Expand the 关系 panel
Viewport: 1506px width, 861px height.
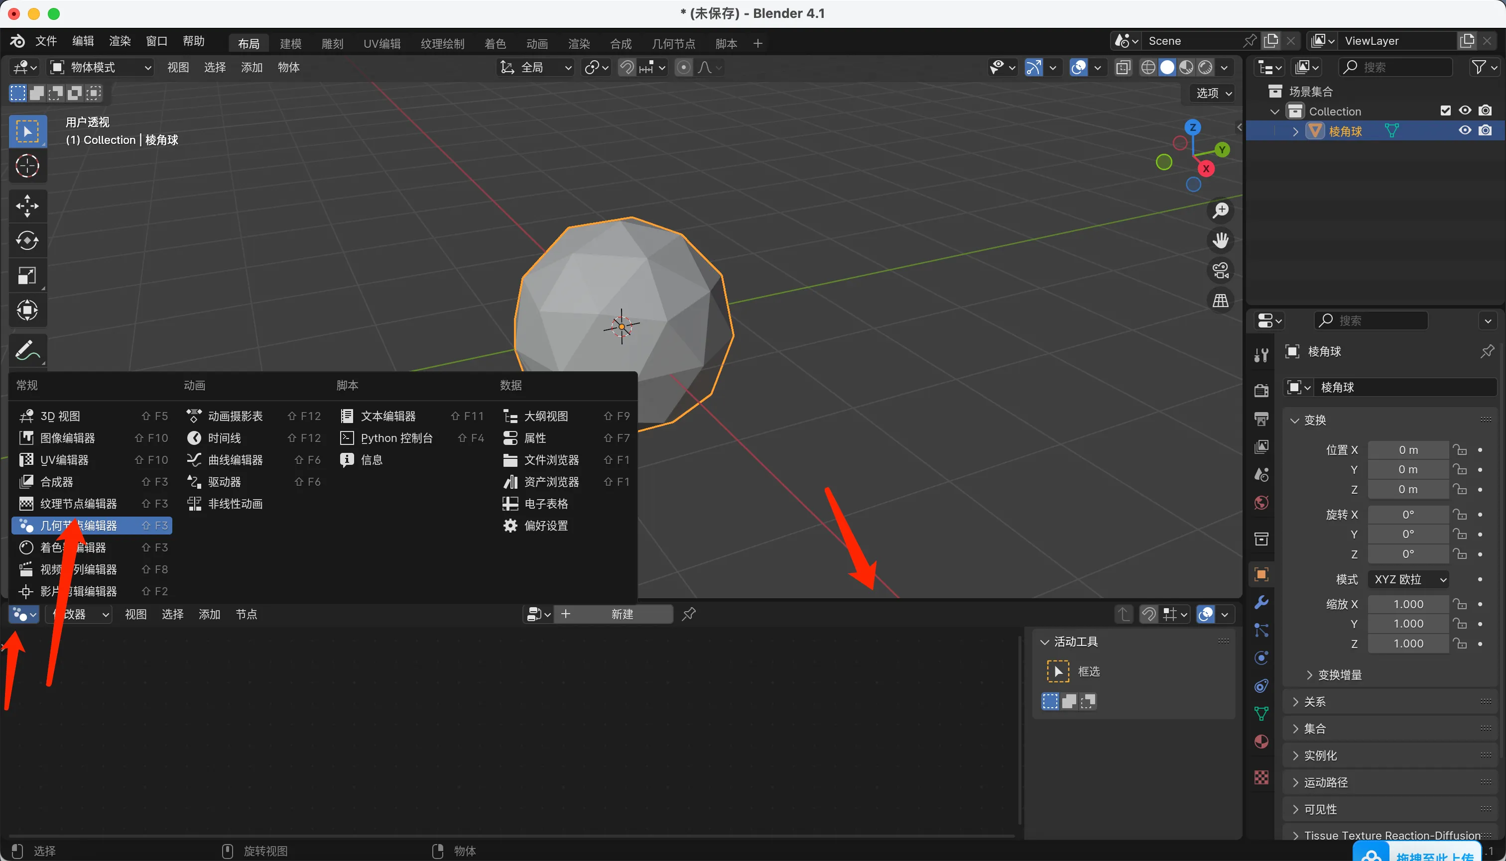click(1314, 702)
